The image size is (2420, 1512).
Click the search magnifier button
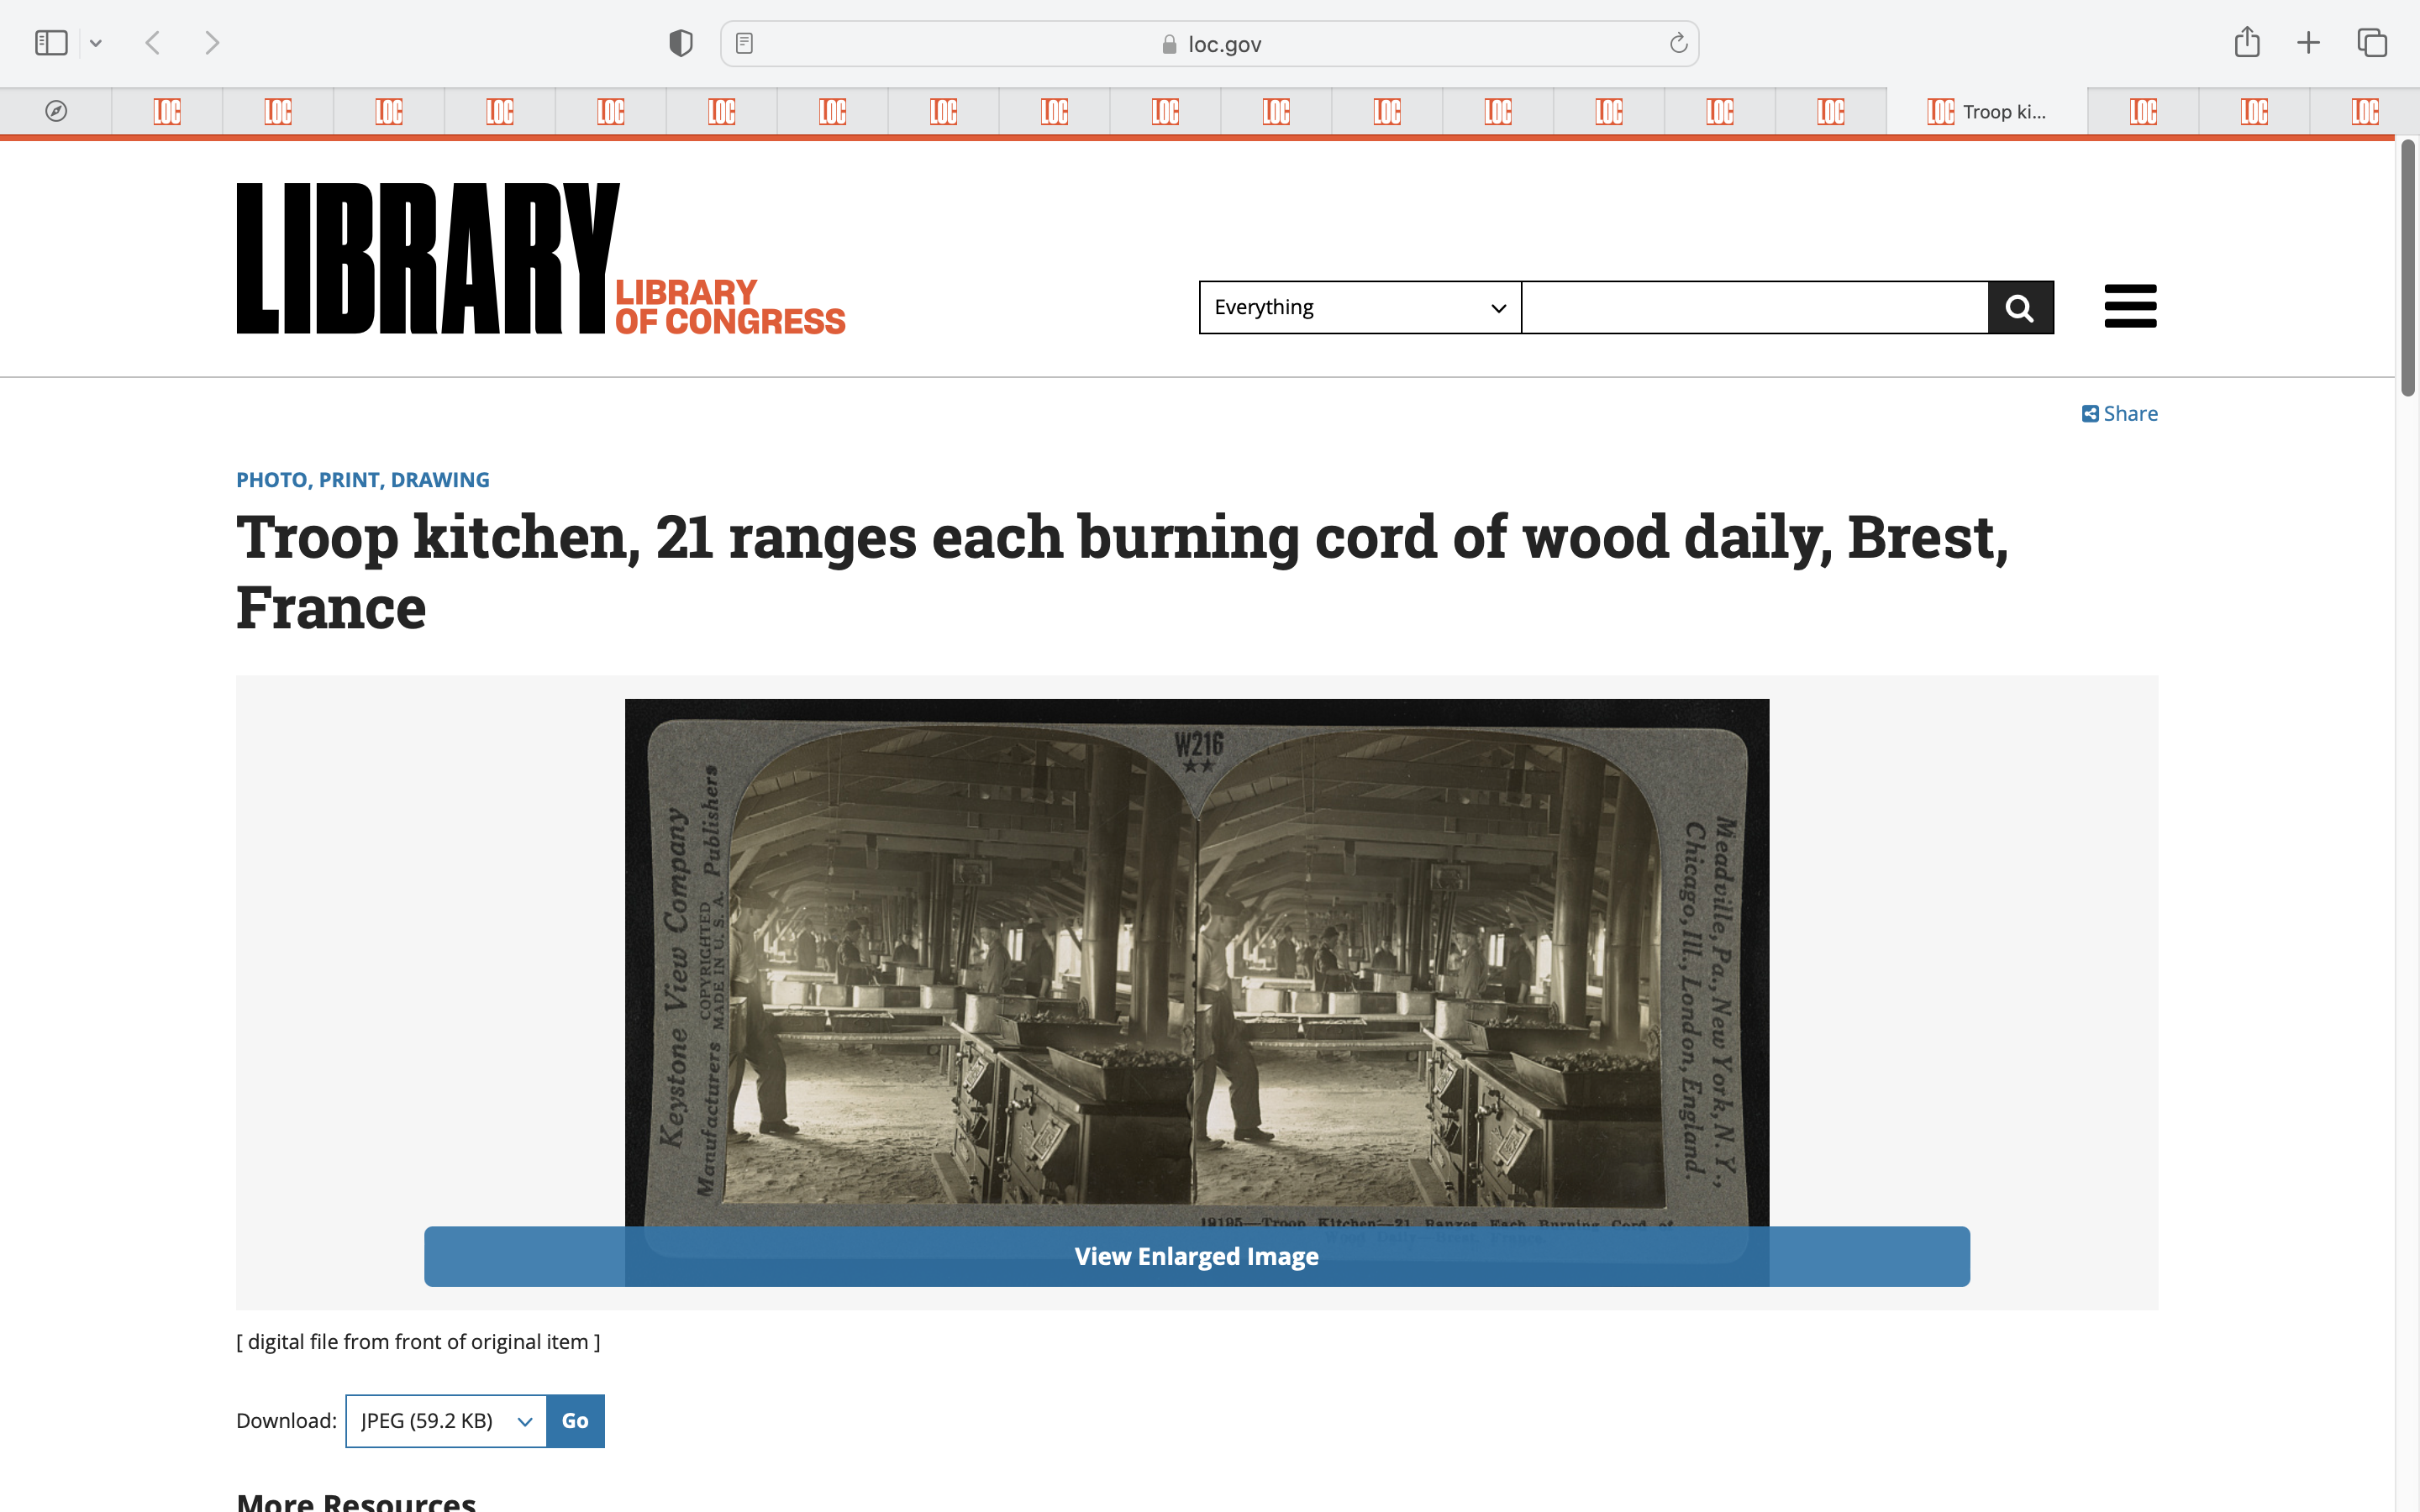2020,307
